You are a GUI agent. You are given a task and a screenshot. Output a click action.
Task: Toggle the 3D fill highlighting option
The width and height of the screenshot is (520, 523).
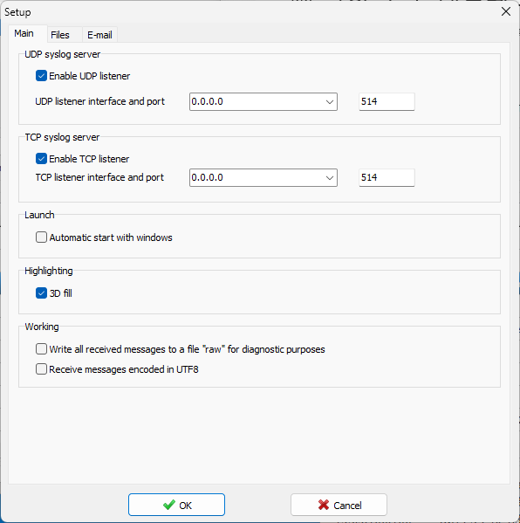41,293
